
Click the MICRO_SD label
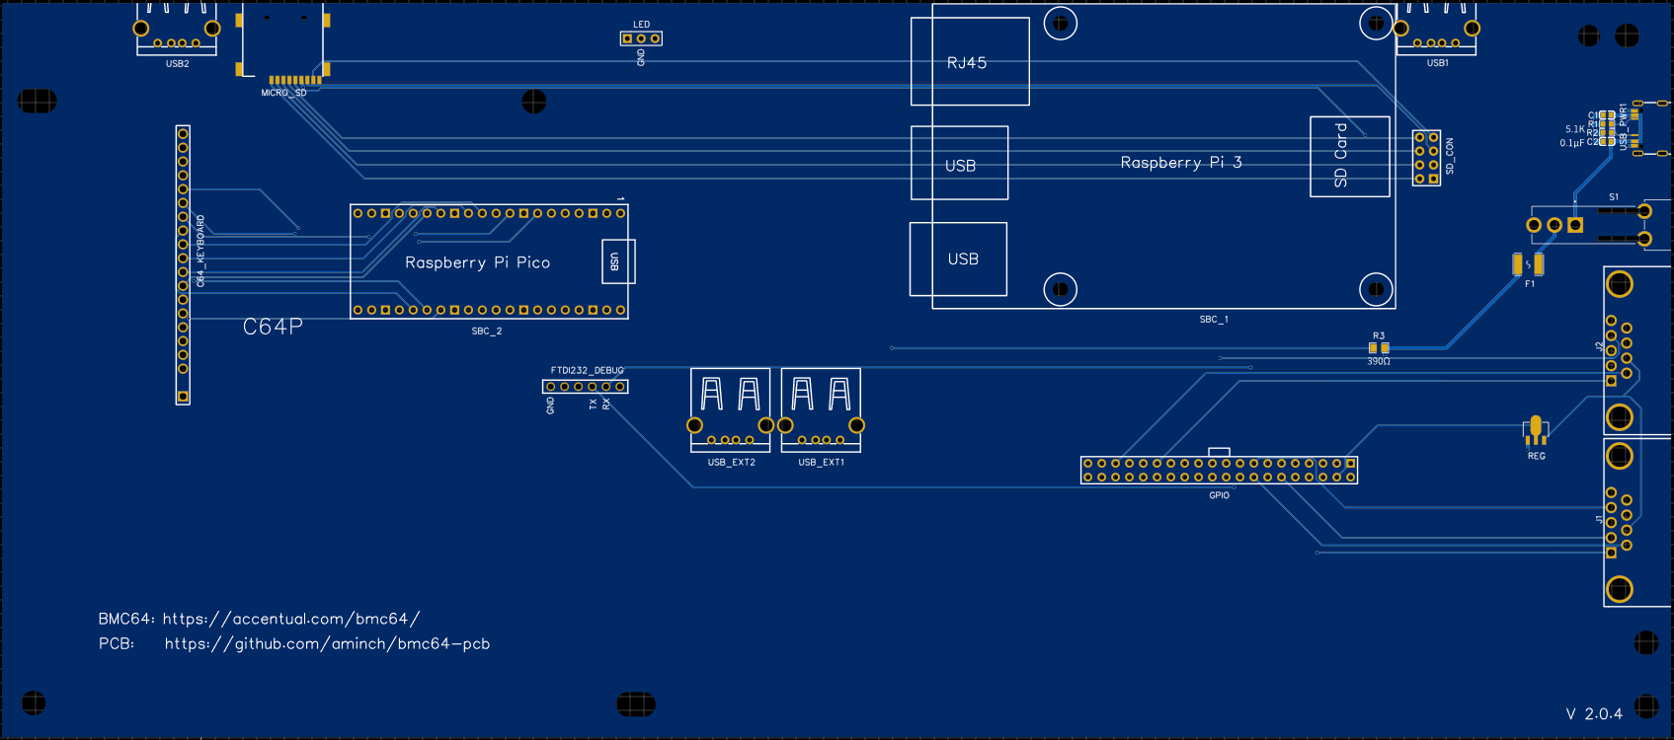pos(283,93)
